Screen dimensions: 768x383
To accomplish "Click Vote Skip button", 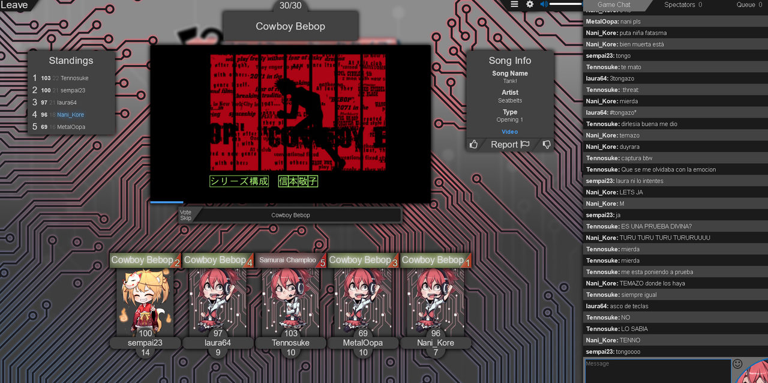I will click(186, 215).
